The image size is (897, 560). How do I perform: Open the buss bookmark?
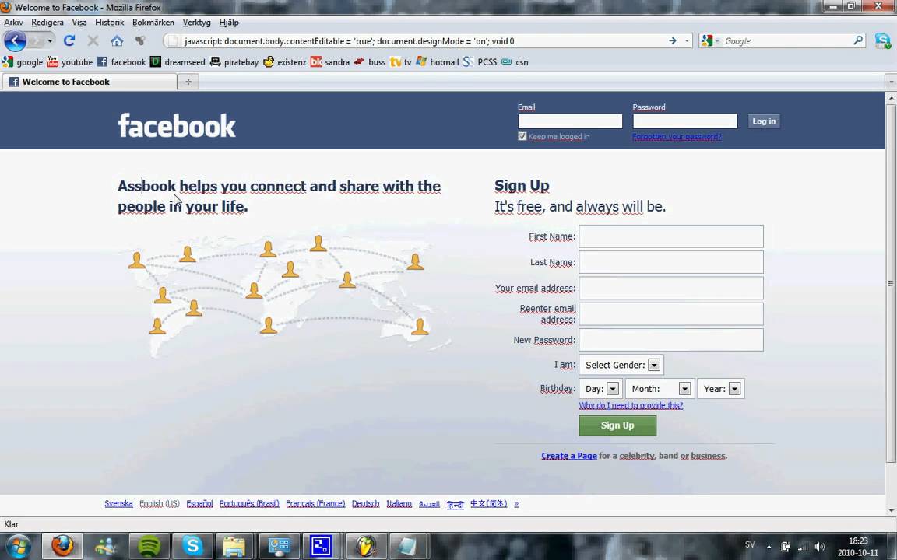pyautogui.click(x=370, y=61)
